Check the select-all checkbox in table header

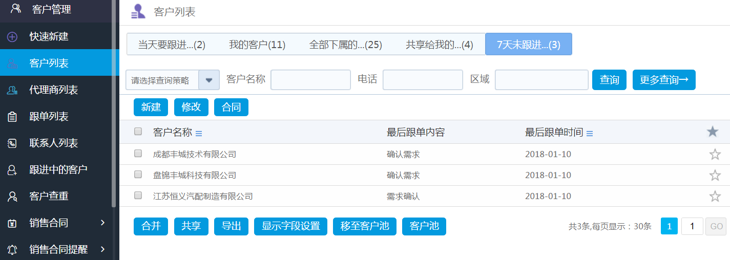pos(138,132)
